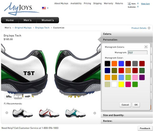Open the Feedback button
The image size is (153, 131).
[x=145, y=128]
